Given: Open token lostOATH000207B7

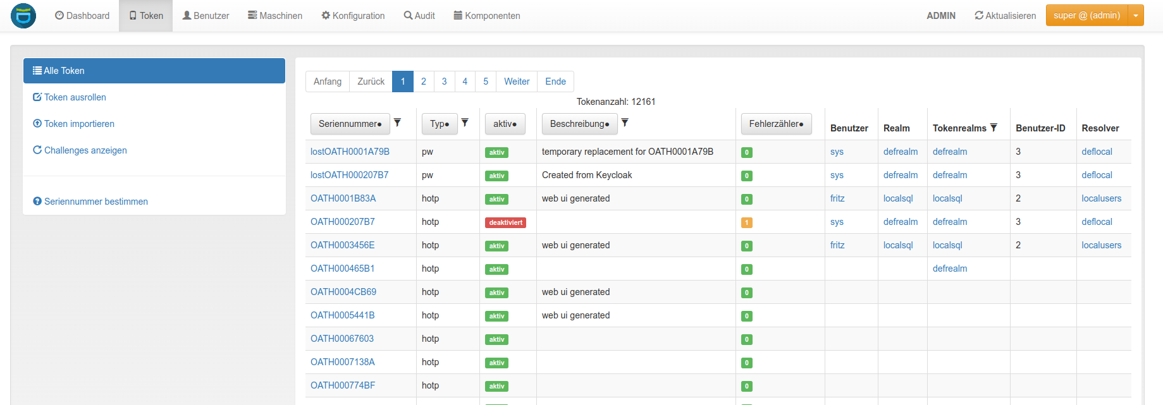Looking at the screenshot, I should (x=350, y=175).
